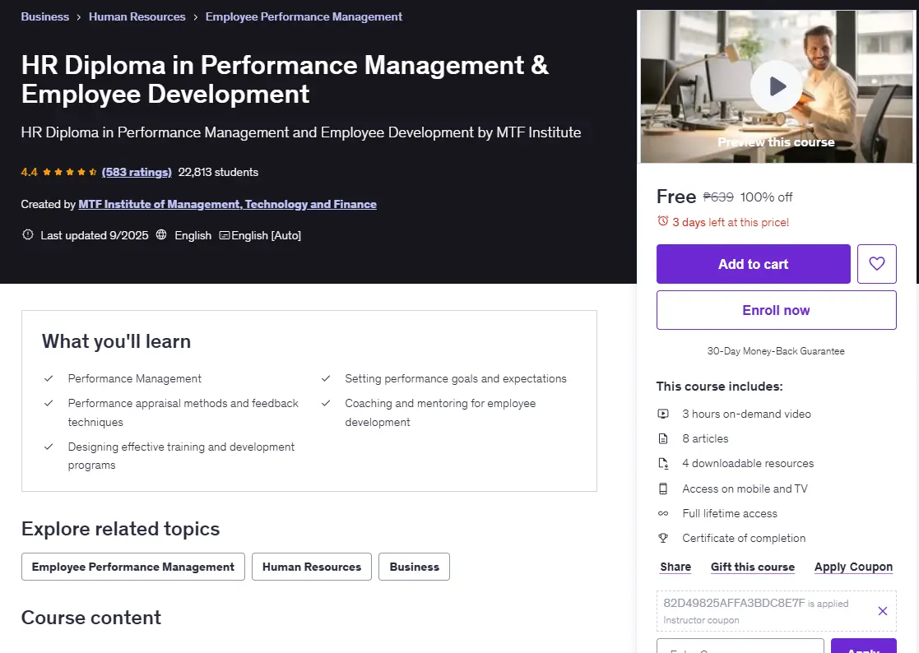The image size is (919, 653).
Task: Click the star rating icons
Action: tap(69, 172)
